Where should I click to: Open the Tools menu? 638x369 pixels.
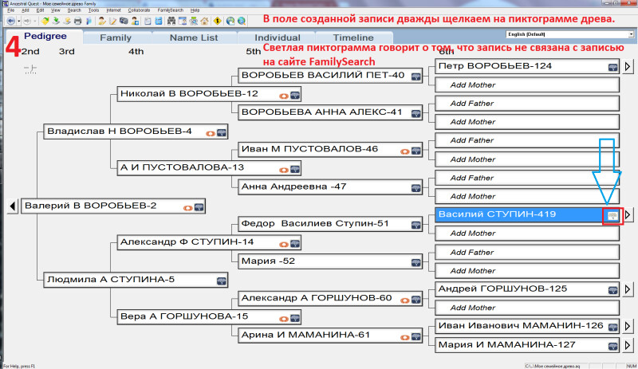(93, 10)
